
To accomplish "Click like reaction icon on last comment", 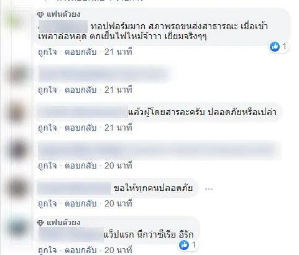I will click(x=184, y=245).
